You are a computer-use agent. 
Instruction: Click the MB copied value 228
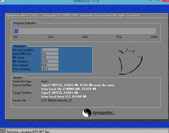pyautogui.click(x=50, y=57)
